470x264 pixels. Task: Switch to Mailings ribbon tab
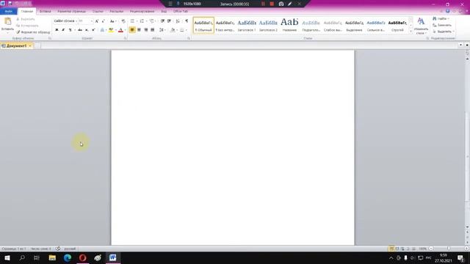pos(116,11)
